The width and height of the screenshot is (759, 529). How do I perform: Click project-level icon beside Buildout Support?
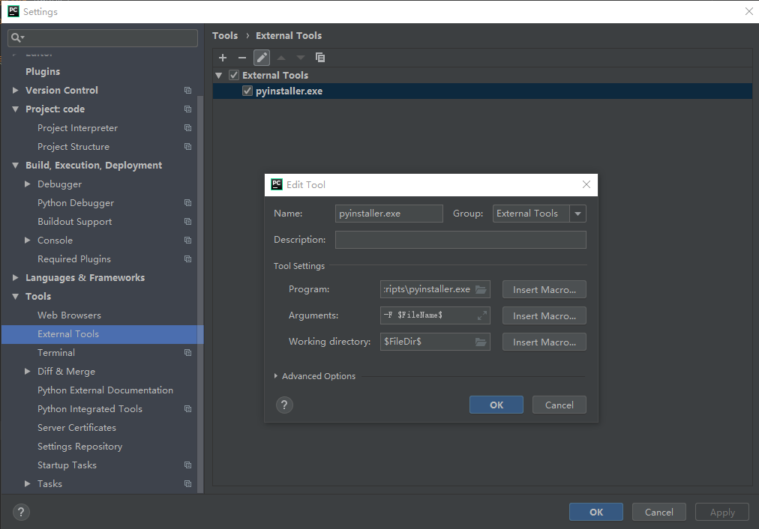(187, 222)
